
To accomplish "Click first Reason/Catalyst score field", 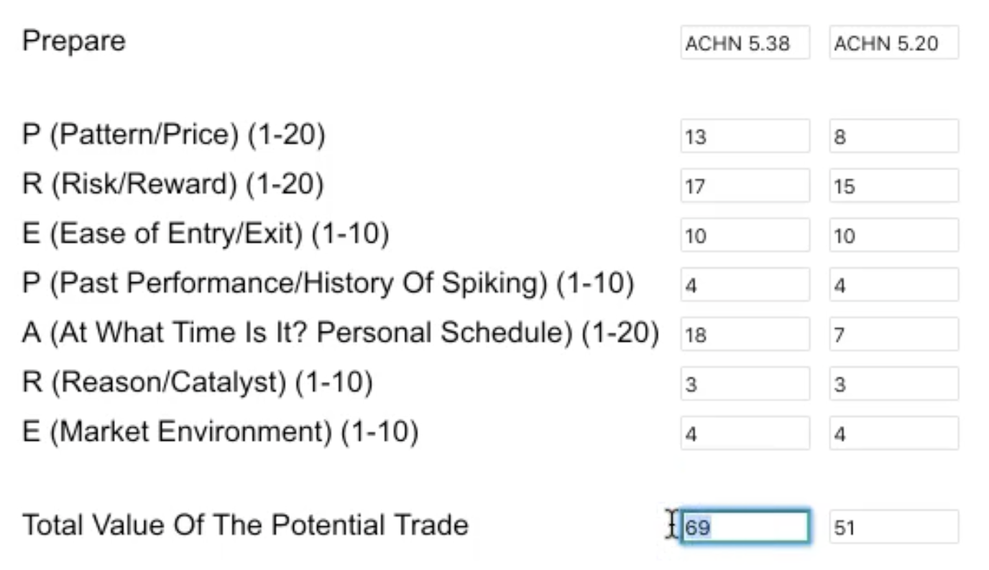I will click(745, 384).
